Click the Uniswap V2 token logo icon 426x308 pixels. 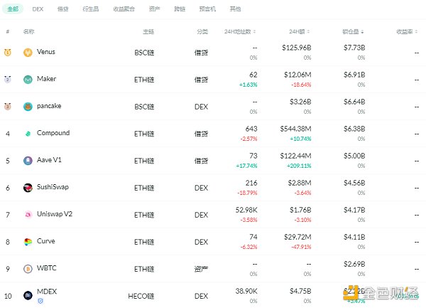(x=28, y=215)
